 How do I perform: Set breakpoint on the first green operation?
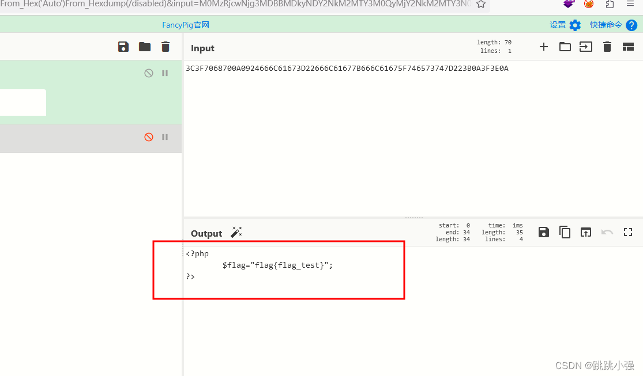165,73
